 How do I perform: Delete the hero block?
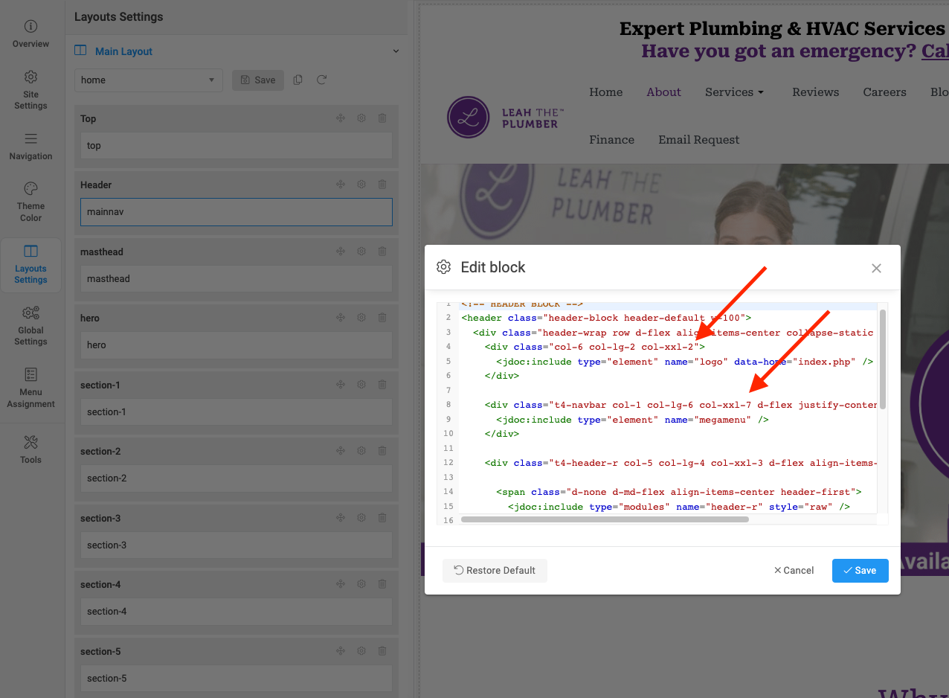pos(382,318)
